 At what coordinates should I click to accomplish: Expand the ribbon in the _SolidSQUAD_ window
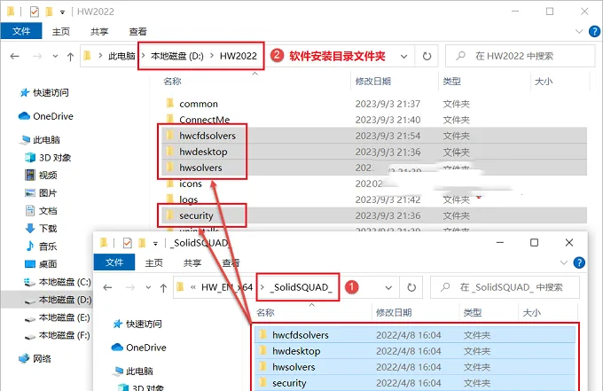(x=564, y=262)
